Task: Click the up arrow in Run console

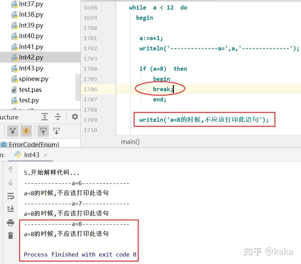Action: click(11, 169)
